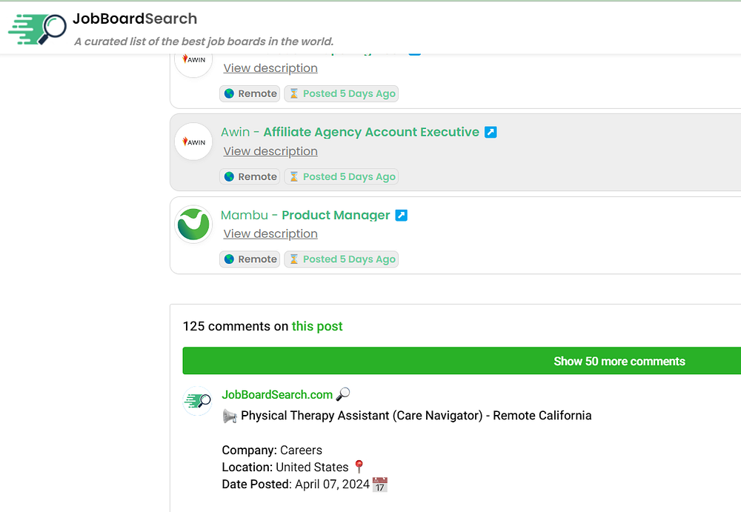
Task: Click the JobBoardSearch.com commenter avatar
Action: [x=198, y=401]
